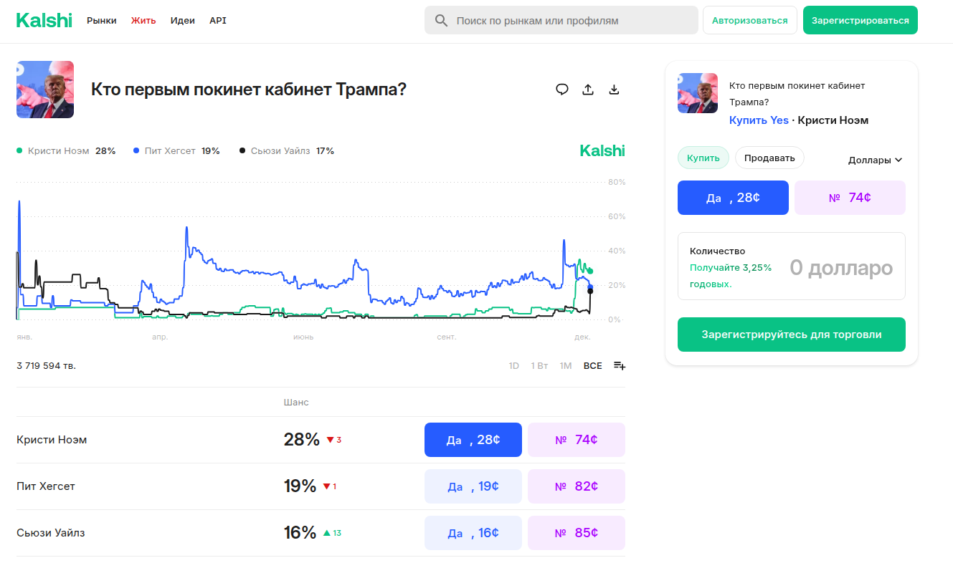The height and width of the screenshot is (563, 953).
Task: Click the Количество amount input field
Action: (840, 268)
